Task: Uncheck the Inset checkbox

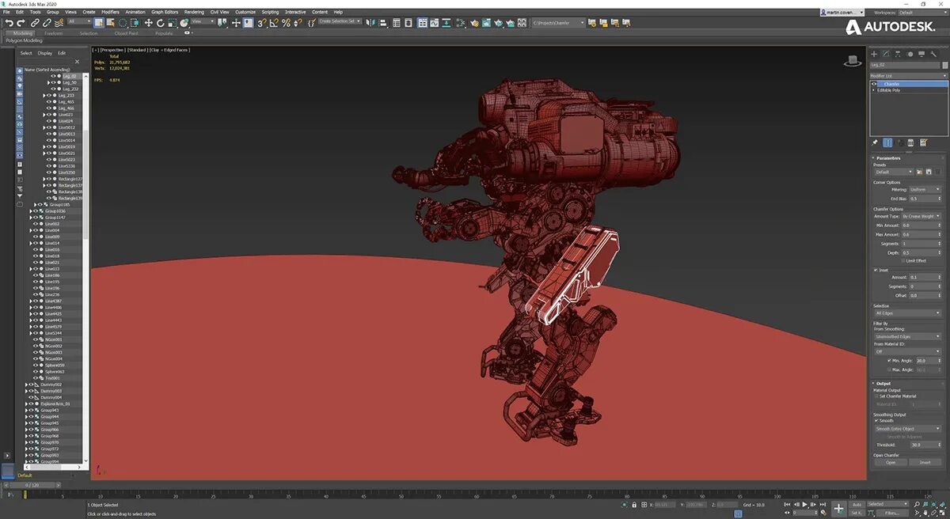Action: [876, 270]
